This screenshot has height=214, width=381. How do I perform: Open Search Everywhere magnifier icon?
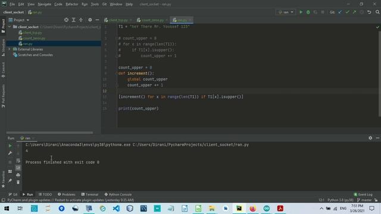point(377,12)
